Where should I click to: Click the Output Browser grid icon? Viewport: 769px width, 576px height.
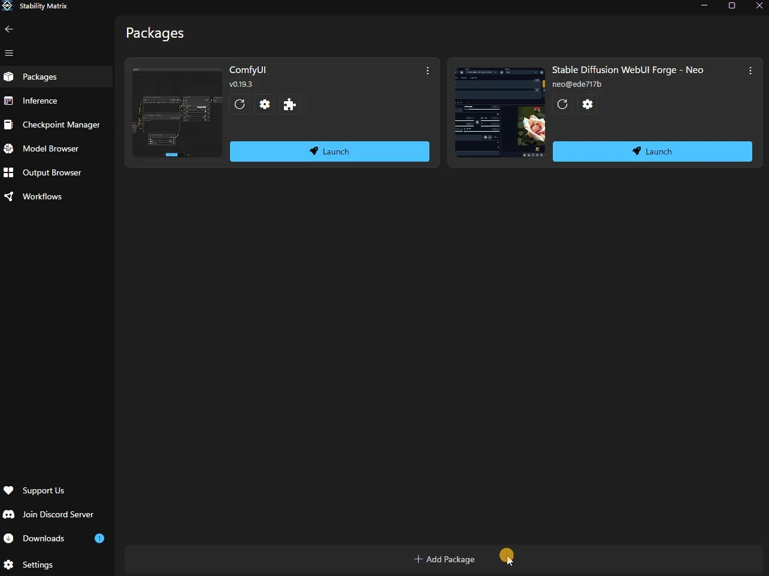pyautogui.click(x=8, y=173)
